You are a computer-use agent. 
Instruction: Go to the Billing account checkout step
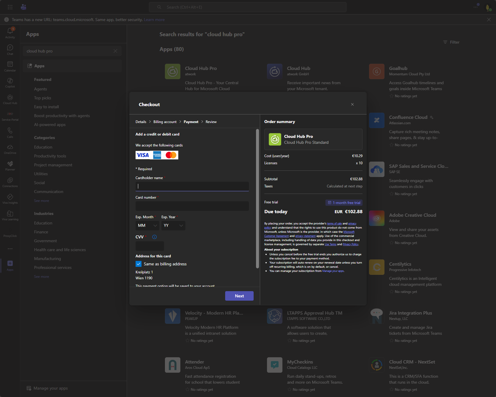[165, 122]
